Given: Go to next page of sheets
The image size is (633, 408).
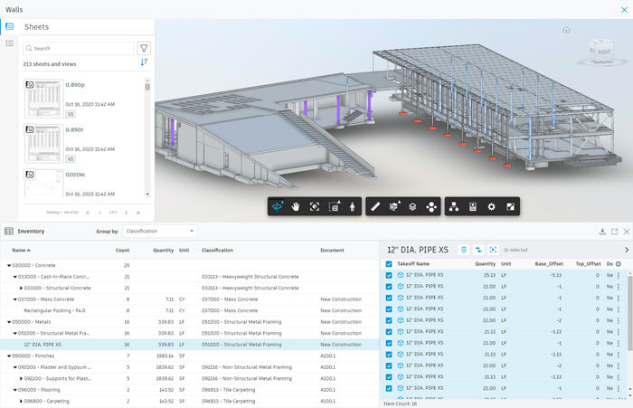Looking at the screenshot, I should point(127,213).
